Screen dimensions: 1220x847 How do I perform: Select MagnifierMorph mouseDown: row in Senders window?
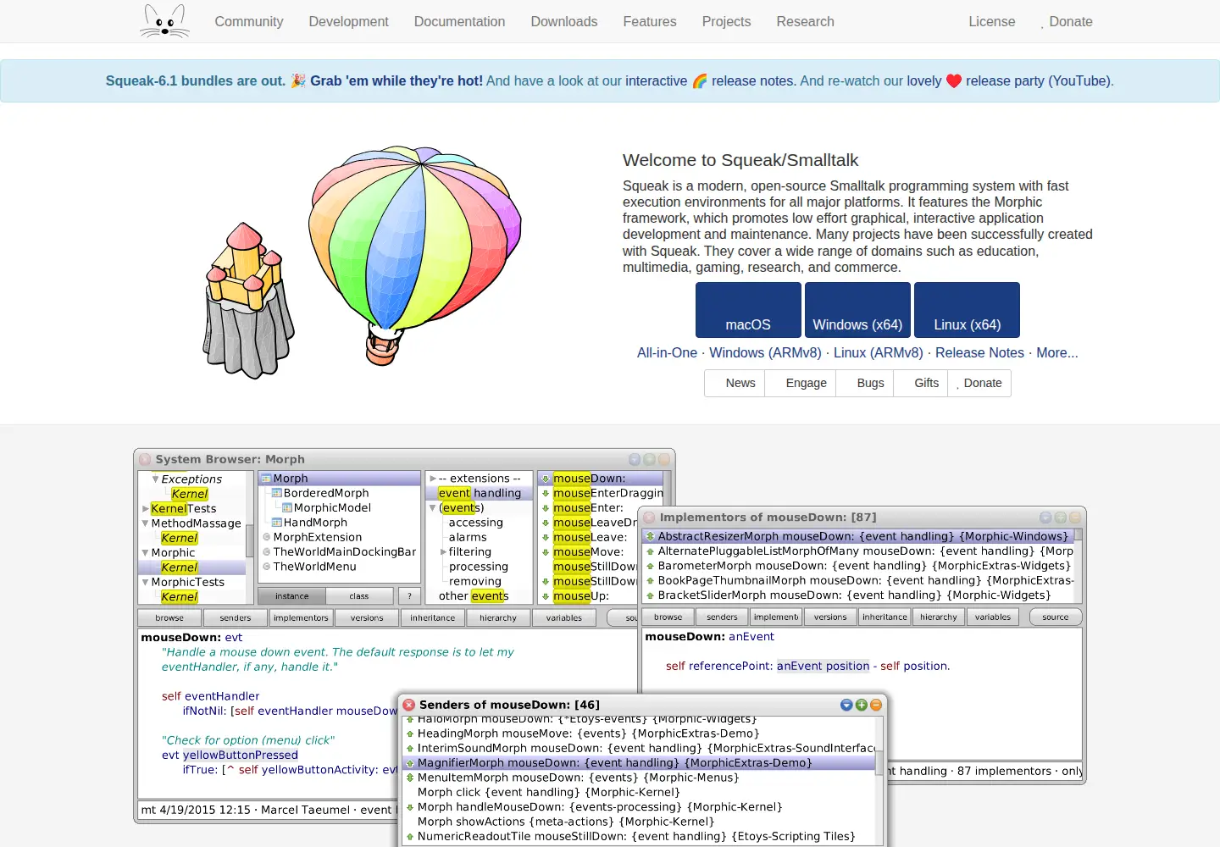pos(639,763)
